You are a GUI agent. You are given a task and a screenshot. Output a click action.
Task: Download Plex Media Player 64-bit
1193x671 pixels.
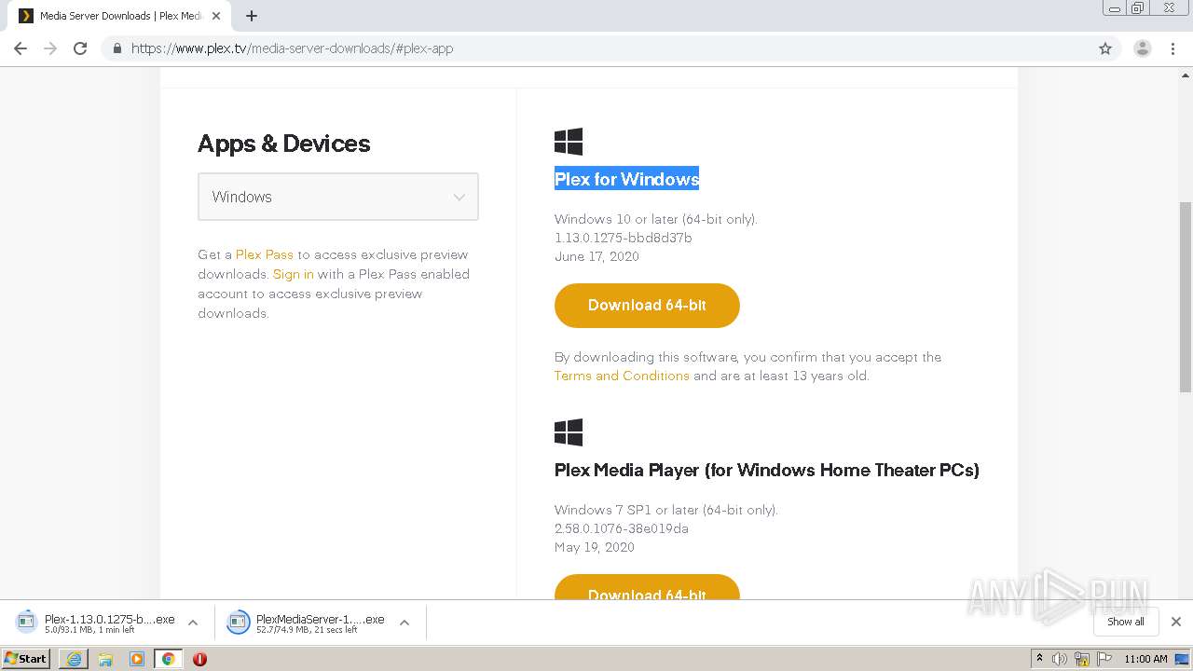click(x=647, y=587)
